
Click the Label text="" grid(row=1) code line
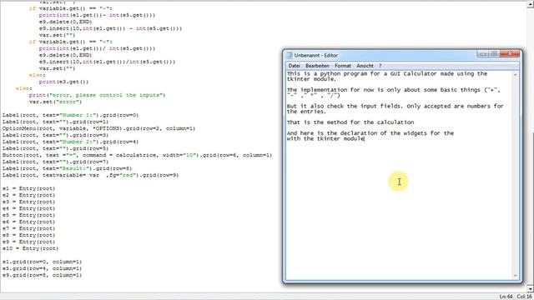tap(56, 122)
